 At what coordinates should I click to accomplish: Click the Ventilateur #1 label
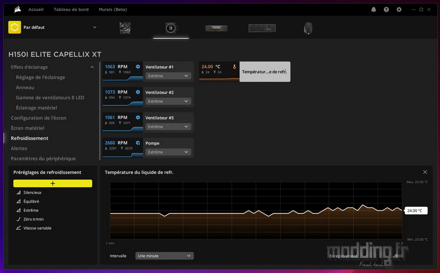159,67
